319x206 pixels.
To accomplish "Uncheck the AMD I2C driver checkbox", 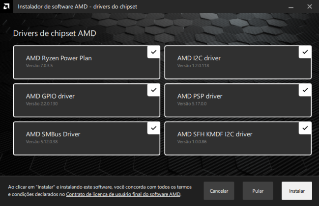I will (305, 52).
